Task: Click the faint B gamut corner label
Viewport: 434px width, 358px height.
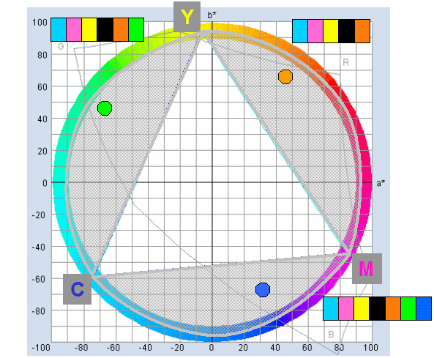Action: [331, 335]
